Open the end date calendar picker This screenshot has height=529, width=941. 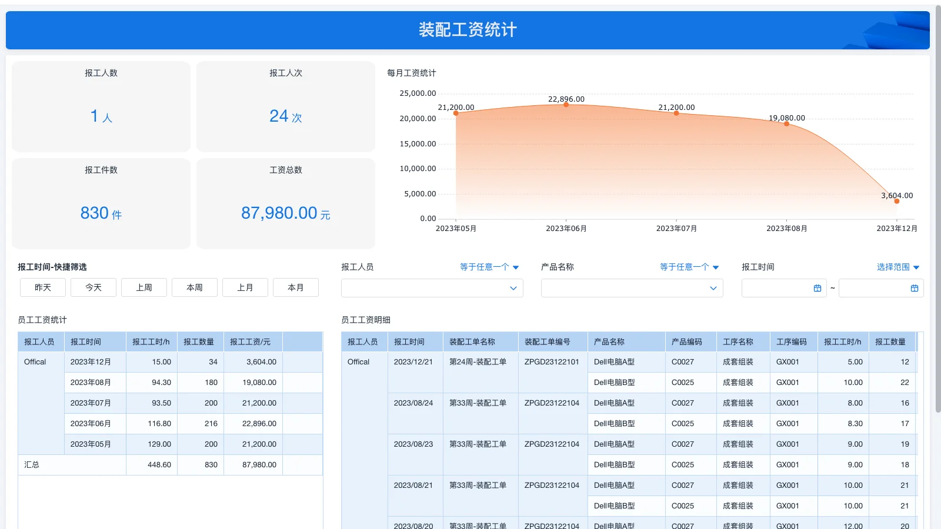coord(913,288)
